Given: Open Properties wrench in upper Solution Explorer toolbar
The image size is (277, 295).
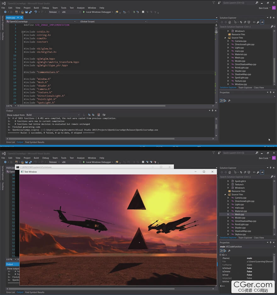Looking at the screenshot, I should (258, 22).
